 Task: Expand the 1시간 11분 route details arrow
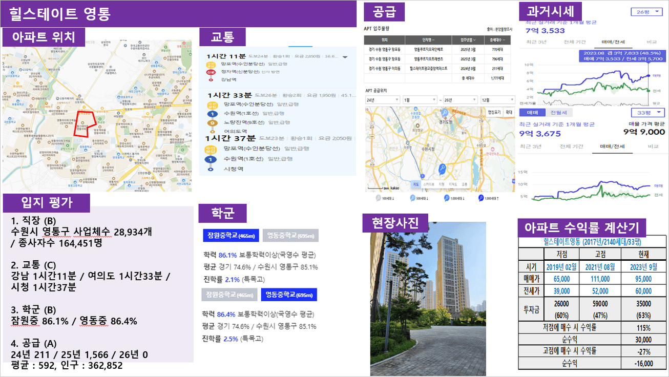click(345, 57)
